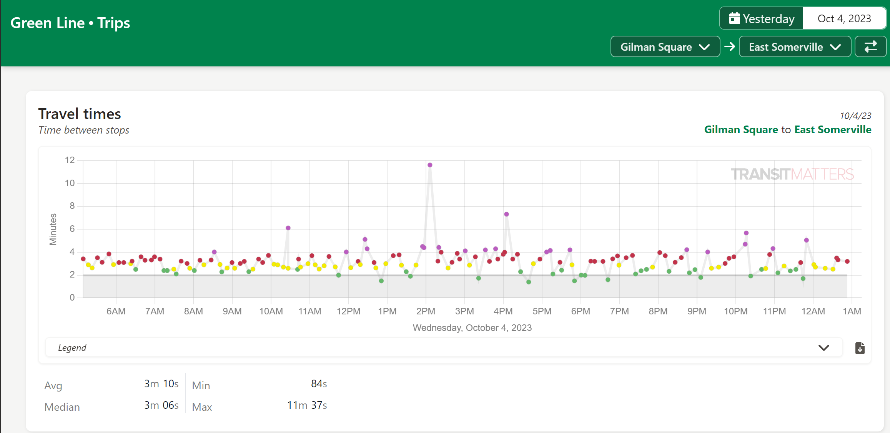
Task: Click purple data point just after 4PM
Action: point(506,214)
